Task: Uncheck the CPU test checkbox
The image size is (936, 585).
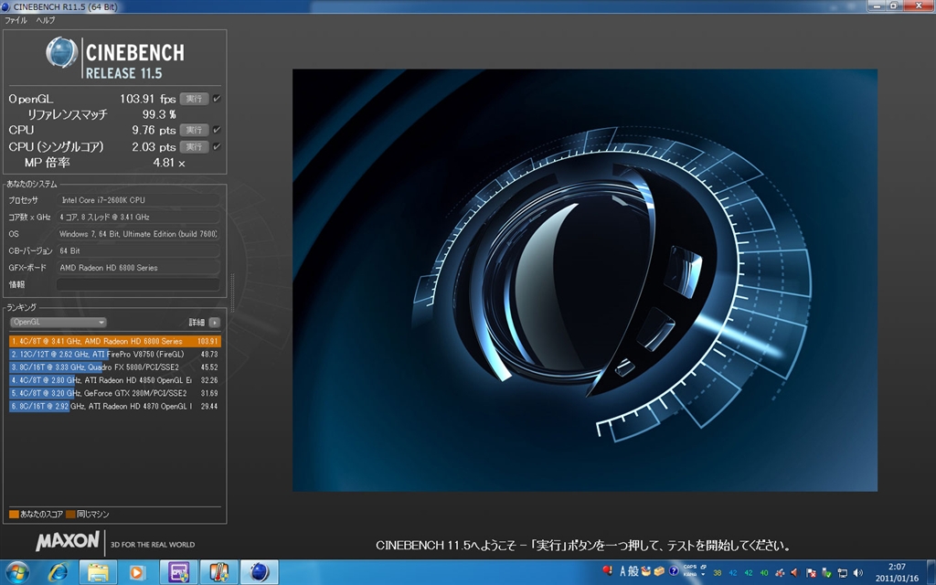Action: tap(217, 130)
